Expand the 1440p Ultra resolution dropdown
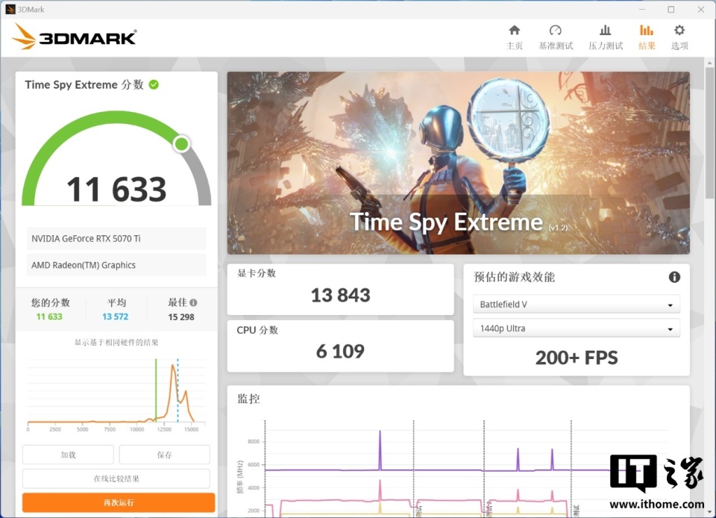 (577, 328)
